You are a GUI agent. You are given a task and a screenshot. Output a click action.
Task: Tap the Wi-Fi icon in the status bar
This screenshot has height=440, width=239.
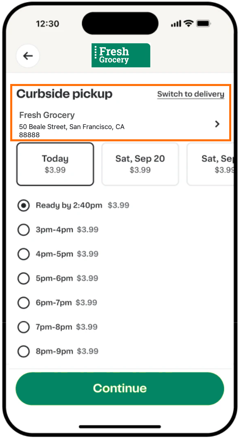click(188, 23)
